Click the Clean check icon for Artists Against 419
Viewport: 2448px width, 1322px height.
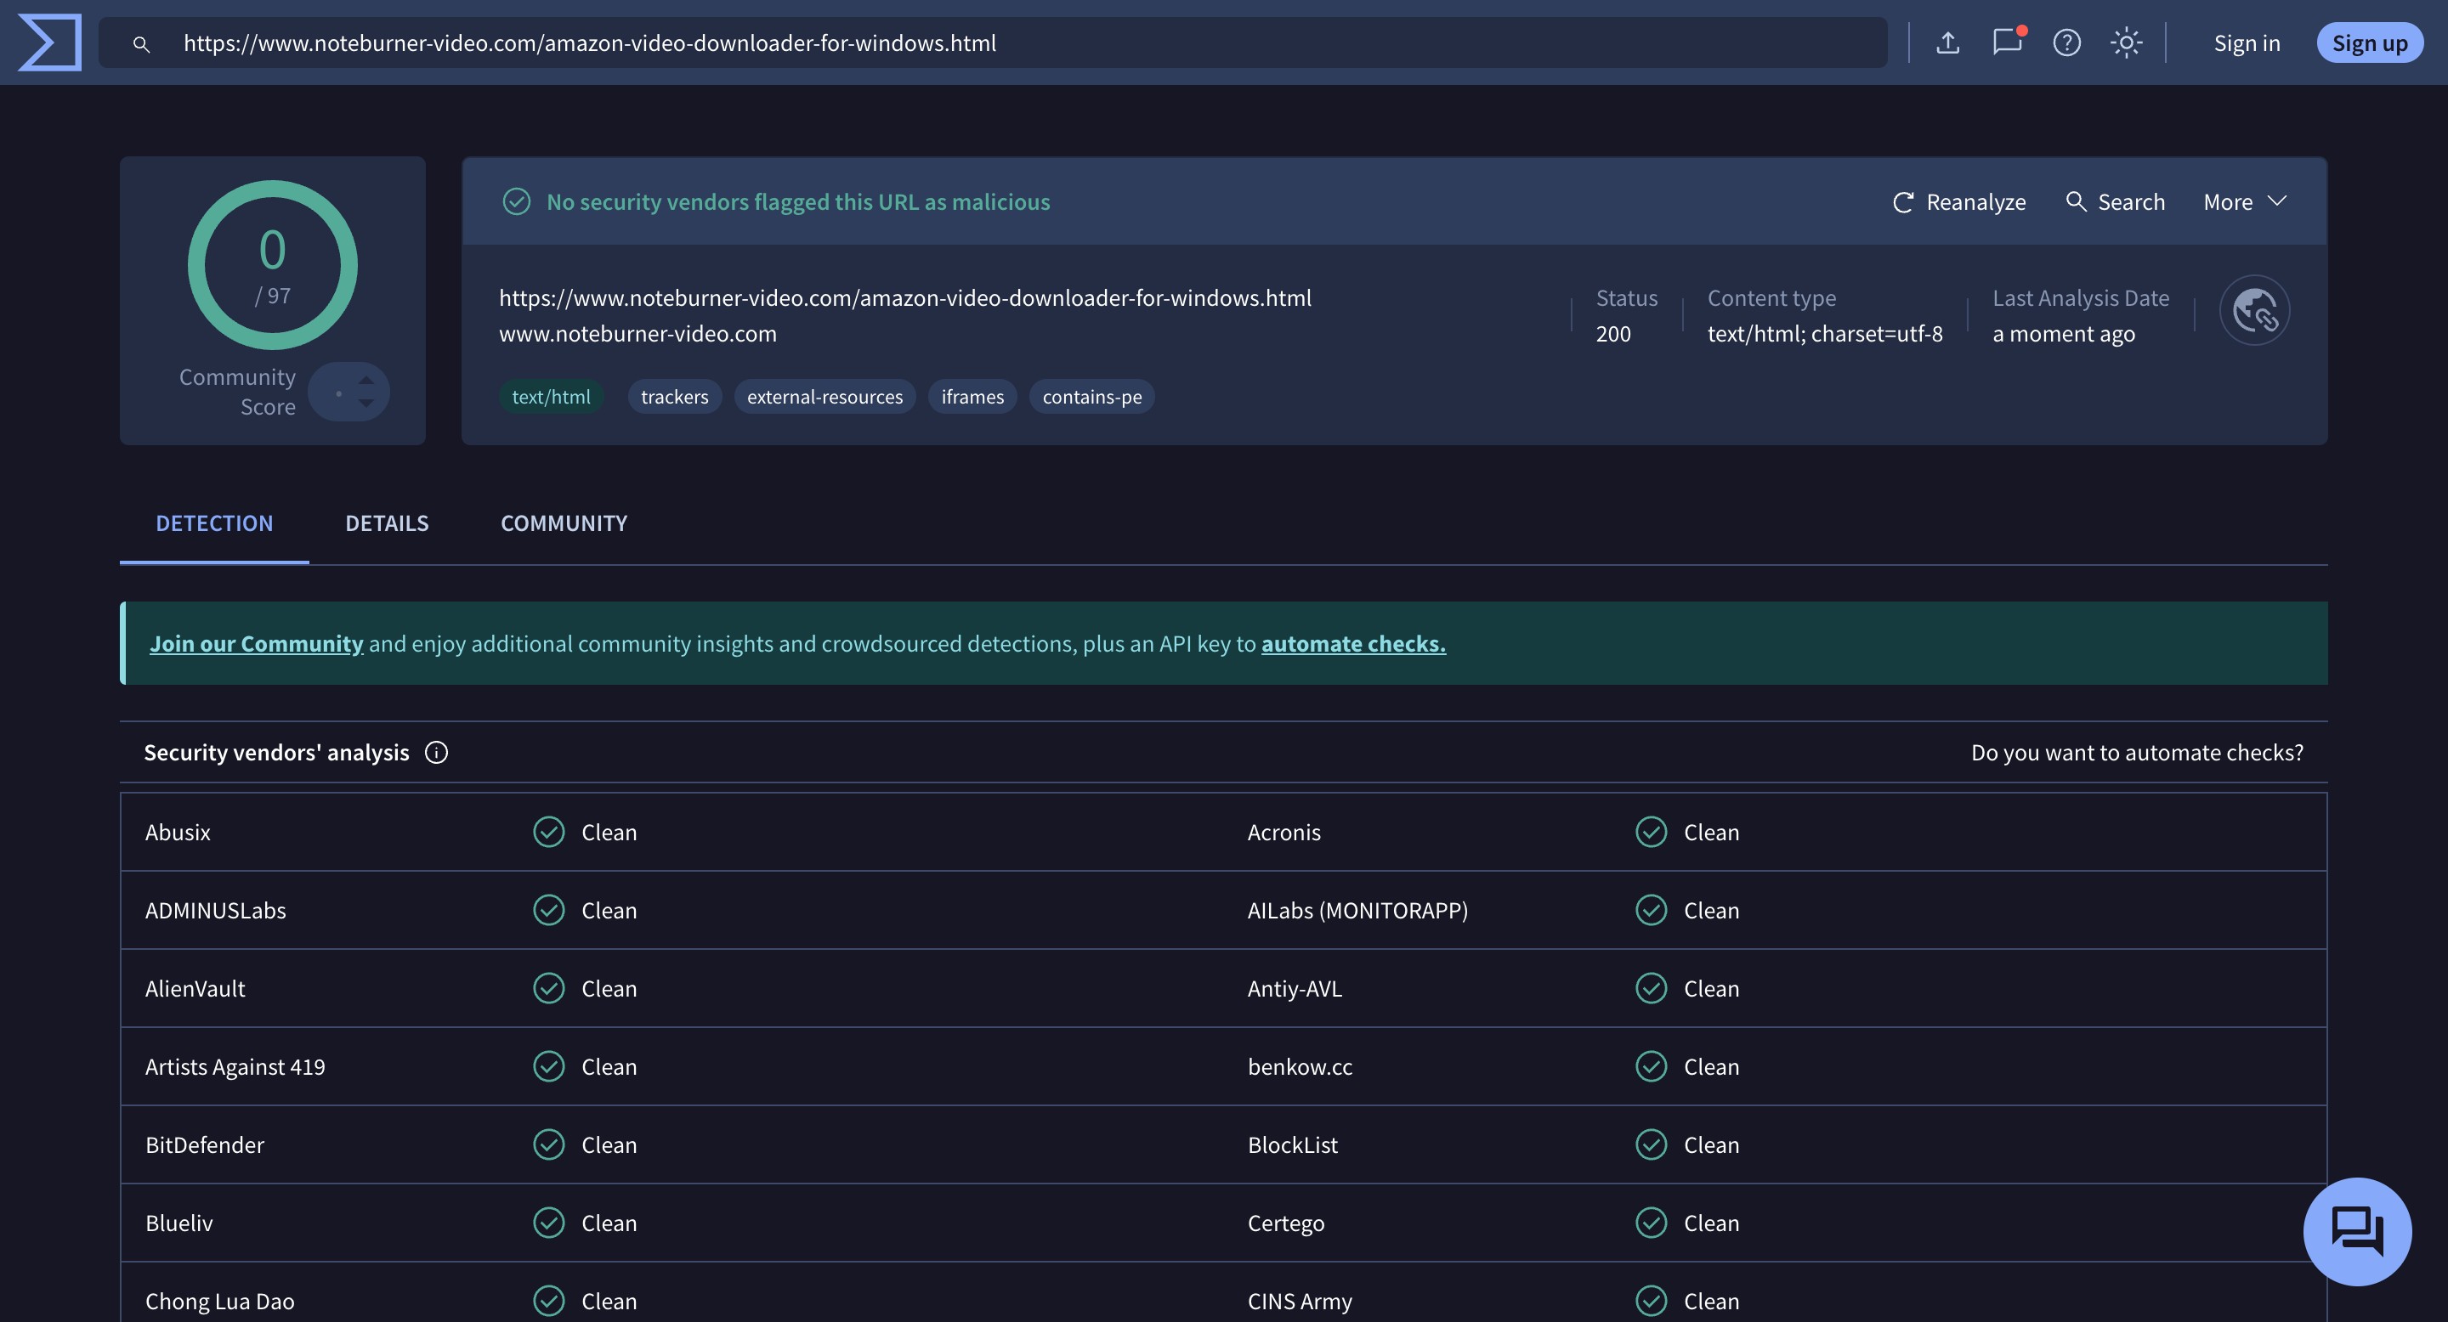(x=548, y=1066)
